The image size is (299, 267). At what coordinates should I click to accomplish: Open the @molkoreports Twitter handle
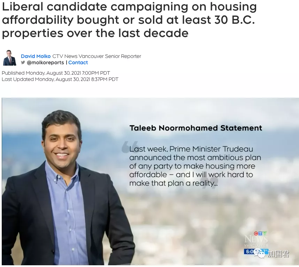pos(45,62)
